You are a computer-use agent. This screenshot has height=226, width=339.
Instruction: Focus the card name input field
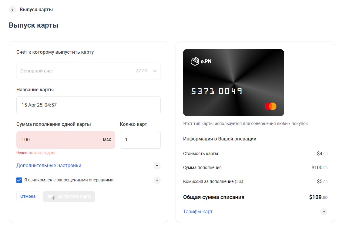[x=89, y=105]
